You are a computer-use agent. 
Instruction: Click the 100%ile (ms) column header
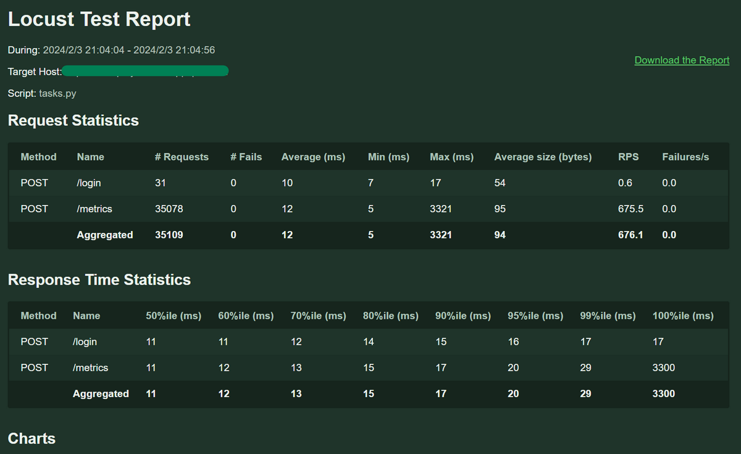tap(683, 316)
